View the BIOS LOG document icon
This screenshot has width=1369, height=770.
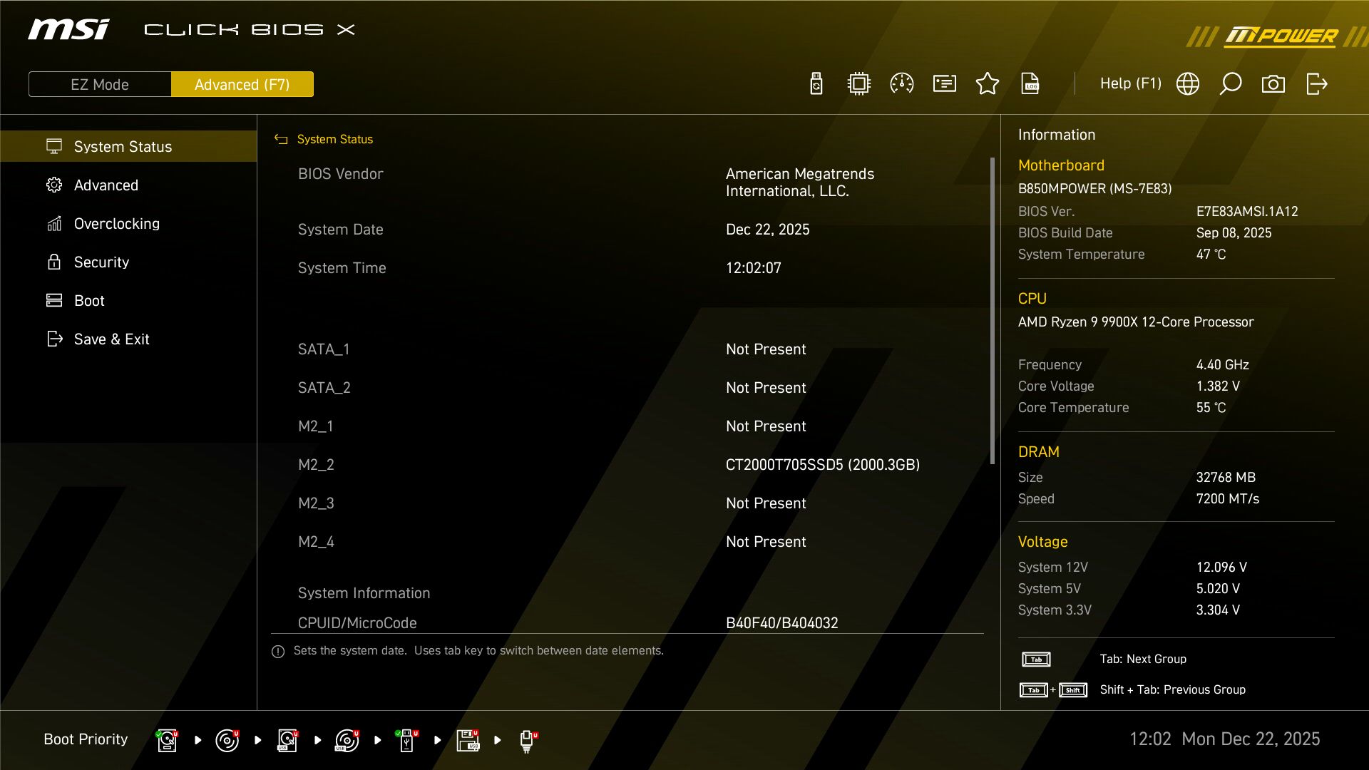[x=1030, y=83]
